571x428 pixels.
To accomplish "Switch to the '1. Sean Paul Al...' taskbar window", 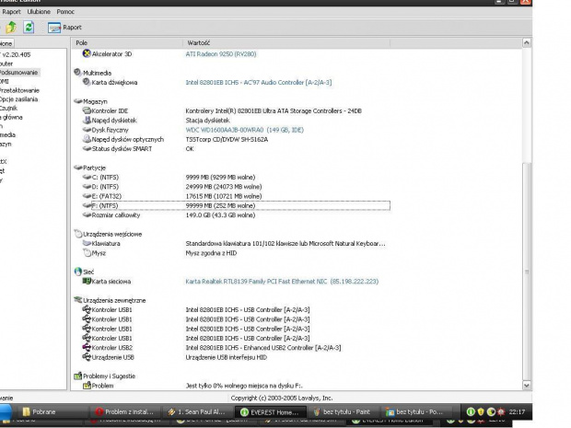I will point(197,412).
